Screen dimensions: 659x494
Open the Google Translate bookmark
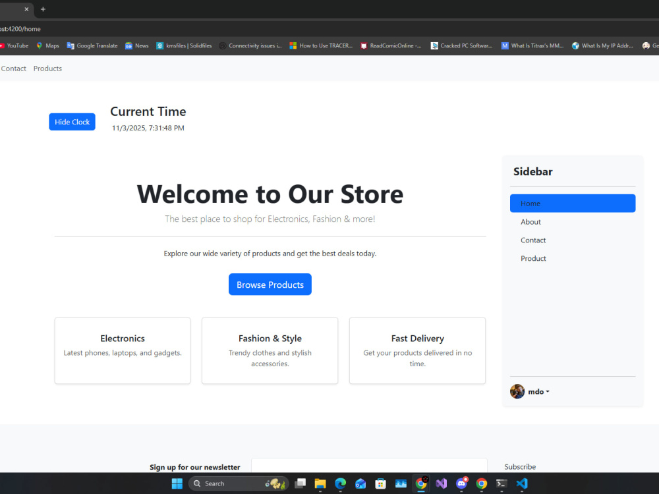(x=92, y=46)
